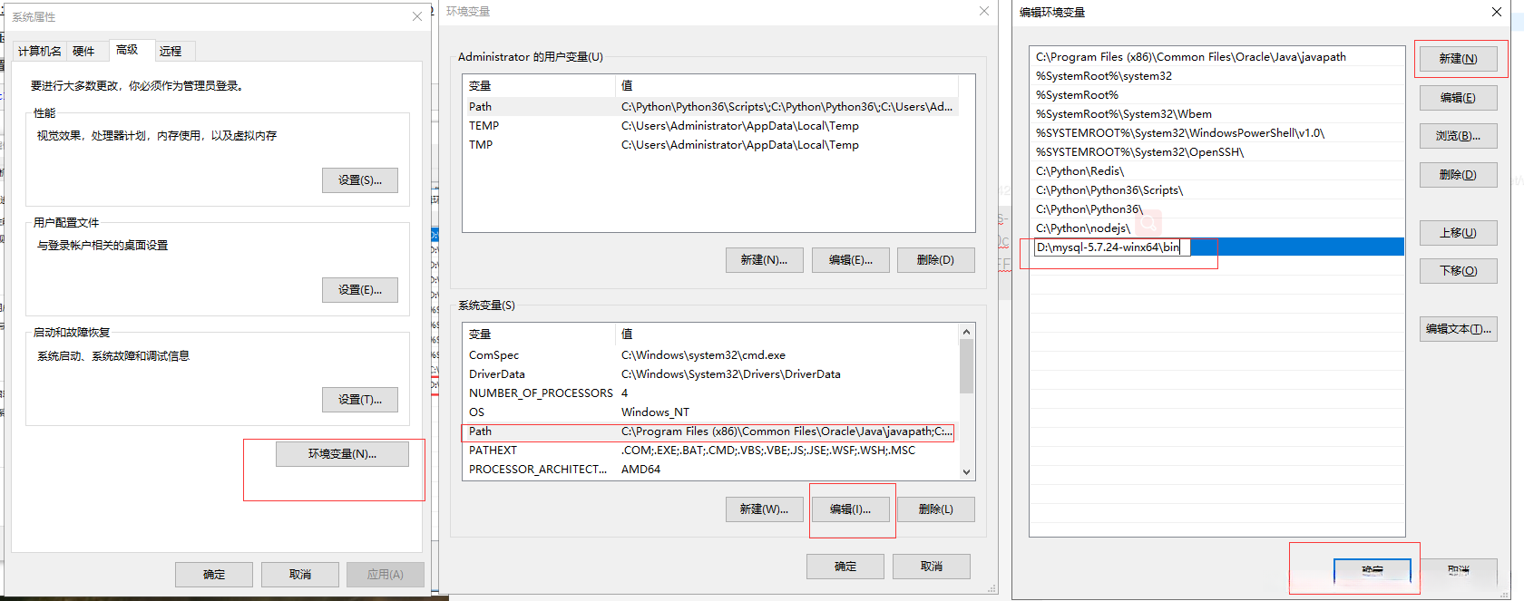Screen dimensions: 1524x601
Task: Select the 高级 tab
Action: (x=127, y=50)
